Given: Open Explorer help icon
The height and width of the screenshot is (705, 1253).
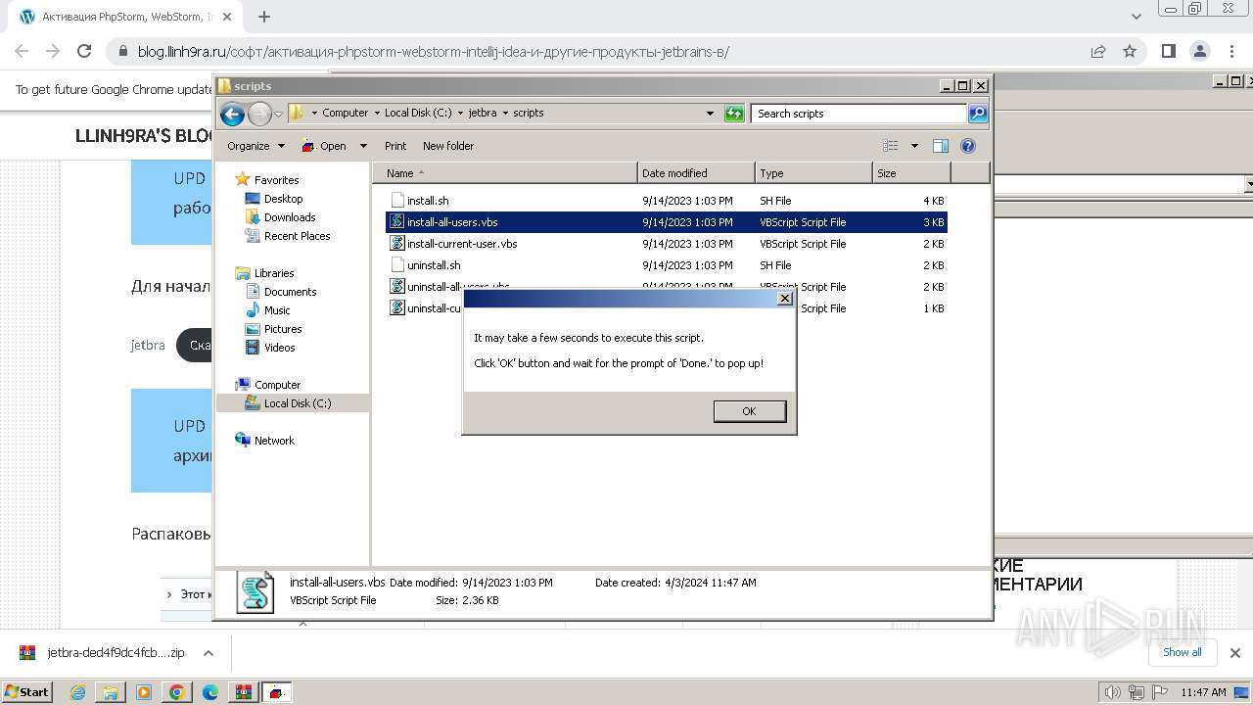Looking at the screenshot, I should pos(968,146).
